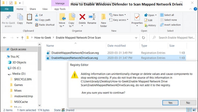Open the New item dropdown

tap(118, 15)
